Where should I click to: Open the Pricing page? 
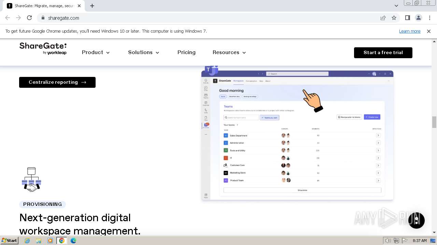(x=186, y=52)
